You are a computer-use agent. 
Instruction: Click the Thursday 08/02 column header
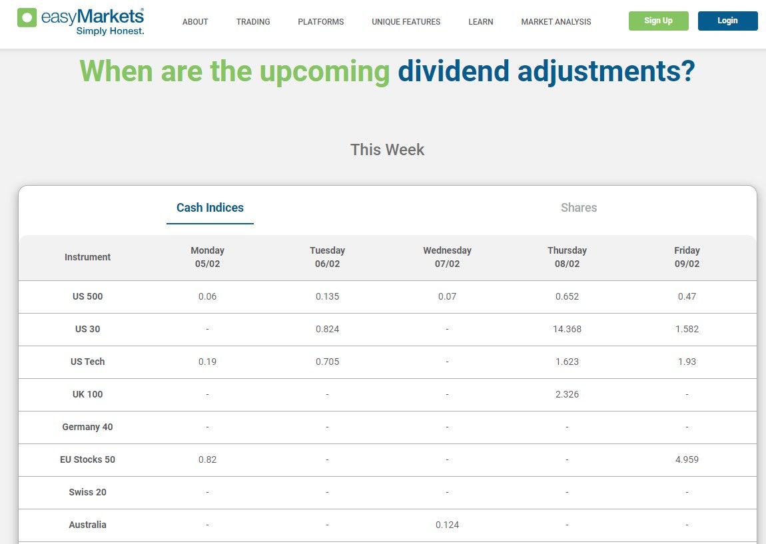click(x=567, y=257)
